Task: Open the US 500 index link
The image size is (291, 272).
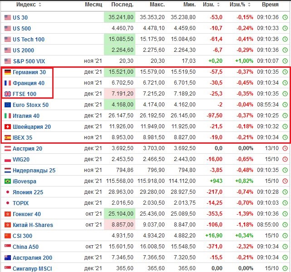Action: tap(22, 29)
